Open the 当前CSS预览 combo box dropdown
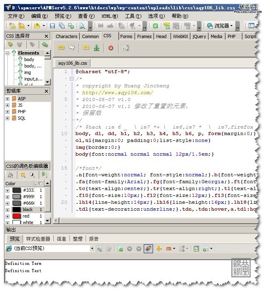This screenshot has height=292, width=266. coord(92,248)
